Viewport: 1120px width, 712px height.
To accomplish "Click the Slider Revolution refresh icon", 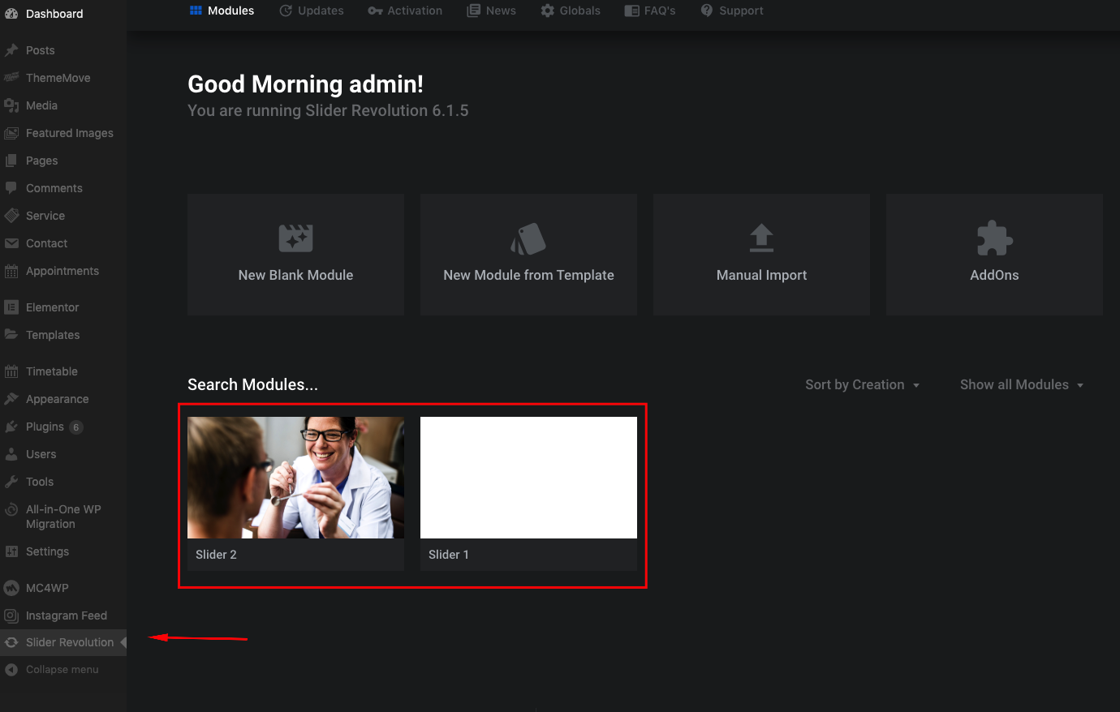I will click(x=11, y=642).
